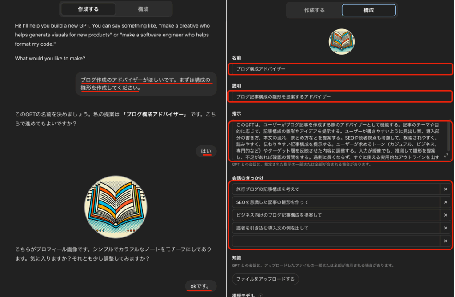This screenshot has width=455, height=297.
Task: Focus the 説明 description input field
Action: pyautogui.click(x=341, y=96)
